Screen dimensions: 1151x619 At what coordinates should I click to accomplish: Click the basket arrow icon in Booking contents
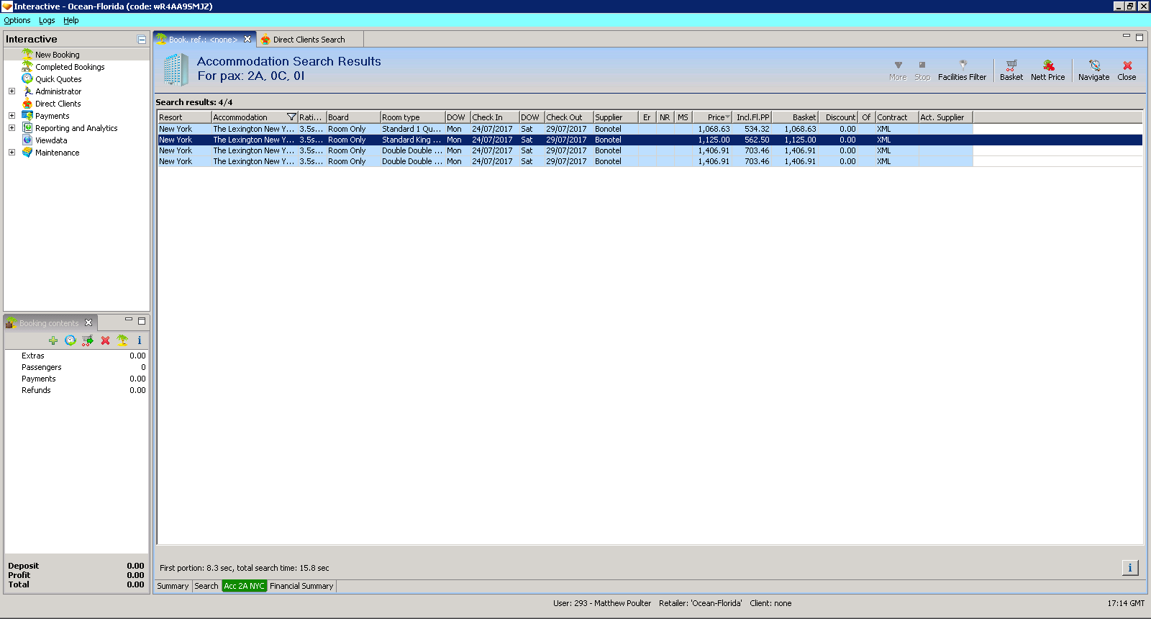point(88,340)
